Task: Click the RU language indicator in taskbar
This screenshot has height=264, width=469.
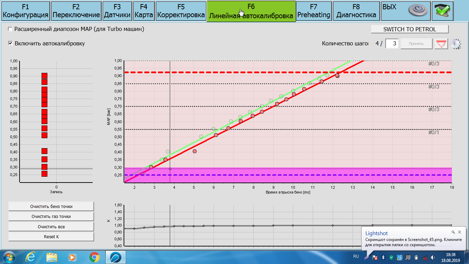Action: click(356, 256)
